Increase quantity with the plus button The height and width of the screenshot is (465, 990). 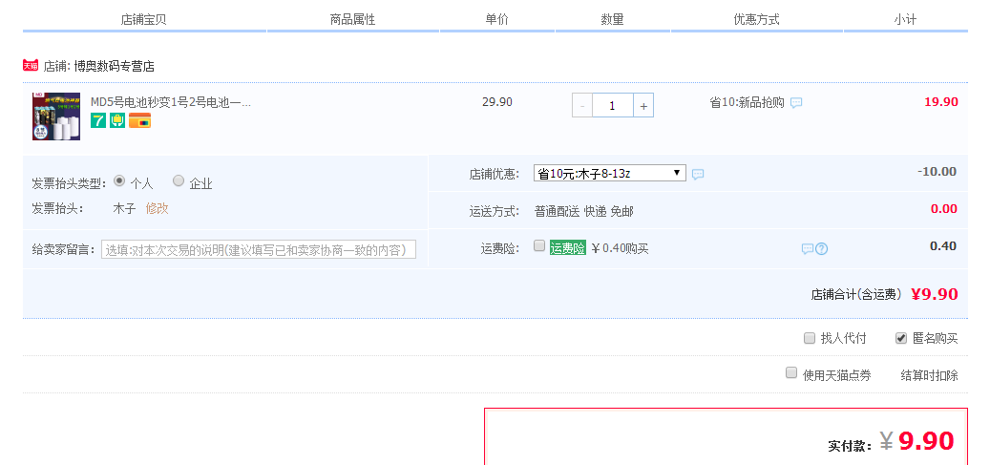pos(644,106)
